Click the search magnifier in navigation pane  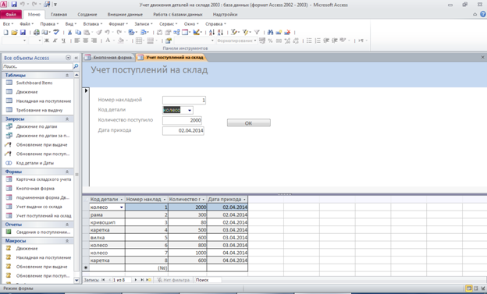click(76, 66)
